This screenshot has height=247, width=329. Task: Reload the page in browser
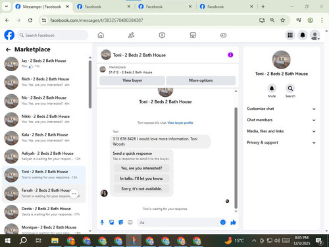30,20
